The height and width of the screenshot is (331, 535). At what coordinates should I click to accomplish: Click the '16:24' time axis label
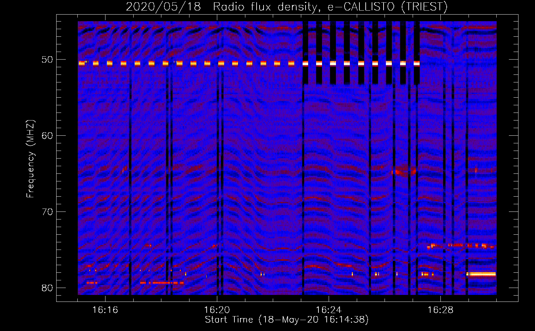click(329, 310)
